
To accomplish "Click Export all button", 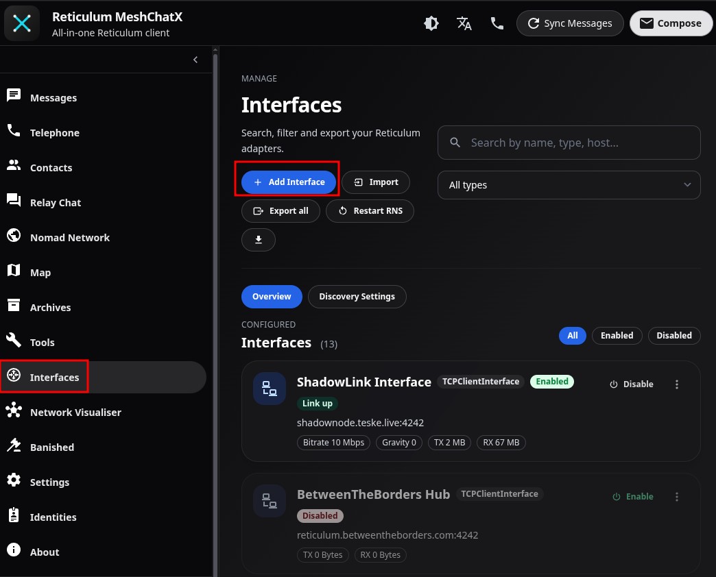I will pos(281,211).
